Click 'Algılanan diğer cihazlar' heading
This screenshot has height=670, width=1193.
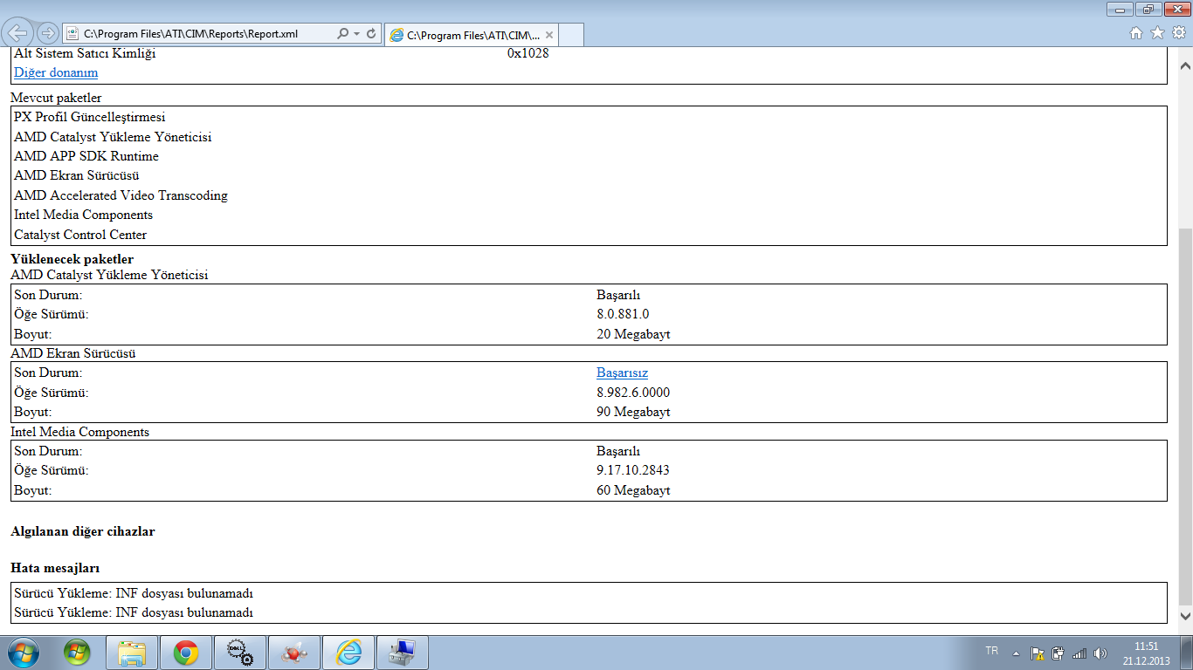pyautogui.click(x=82, y=531)
